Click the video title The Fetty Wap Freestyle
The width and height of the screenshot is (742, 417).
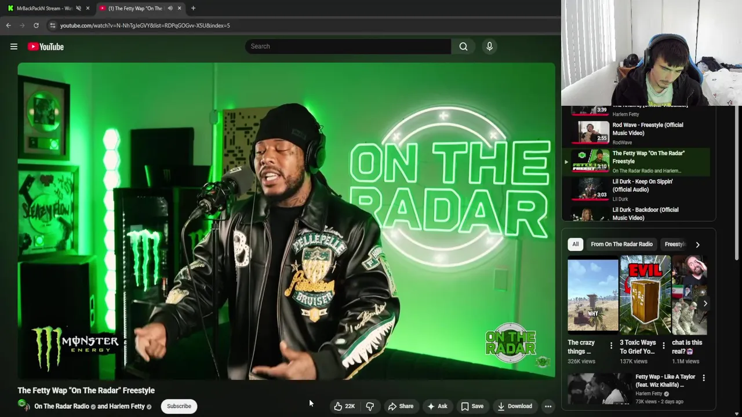(86, 390)
